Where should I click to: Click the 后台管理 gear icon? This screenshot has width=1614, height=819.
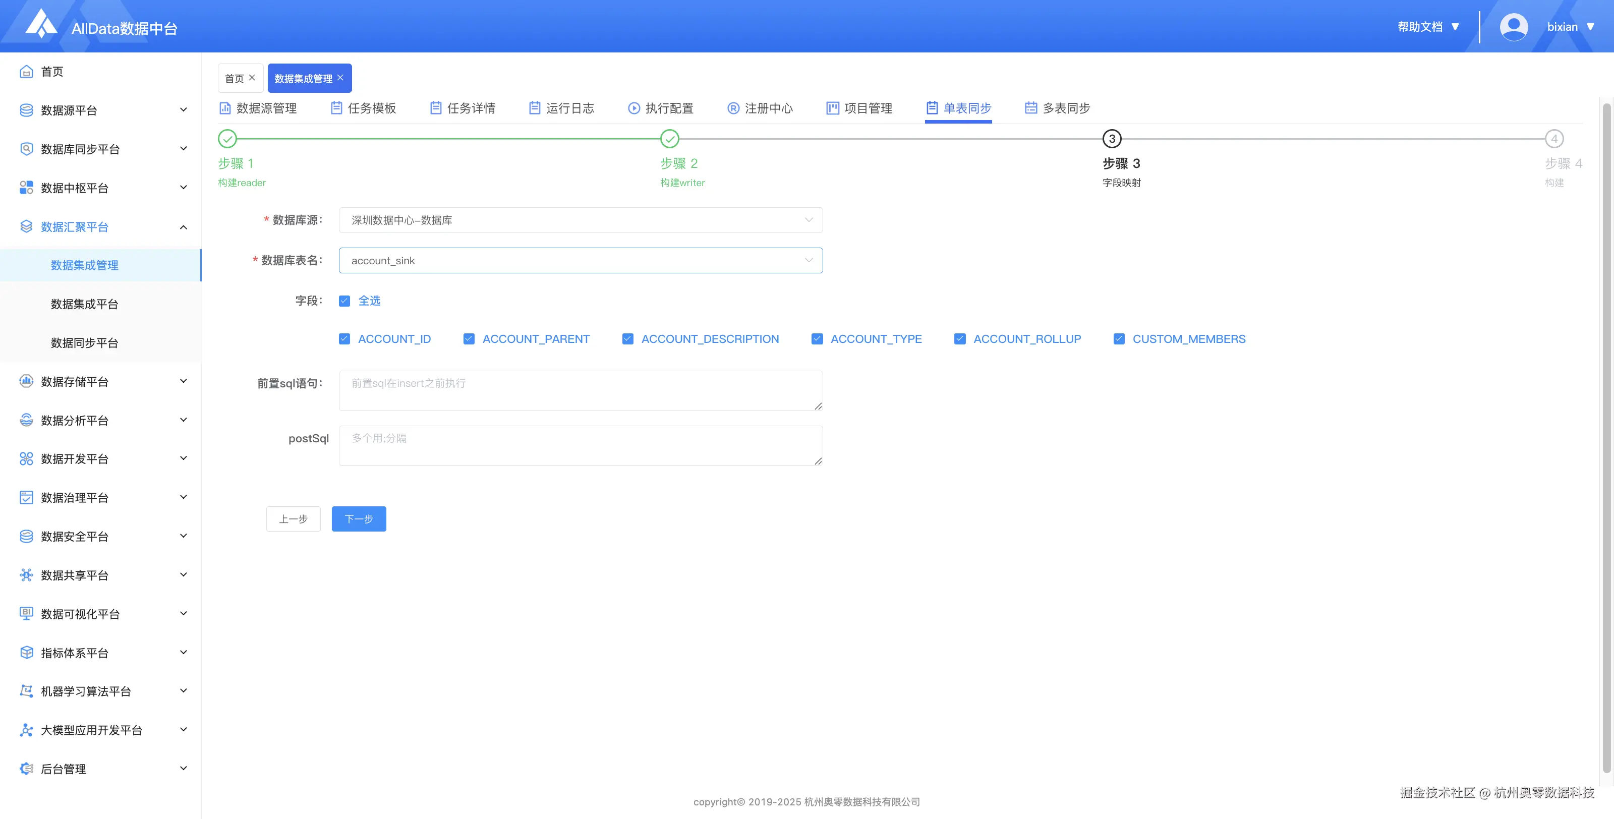(x=26, y=769)
